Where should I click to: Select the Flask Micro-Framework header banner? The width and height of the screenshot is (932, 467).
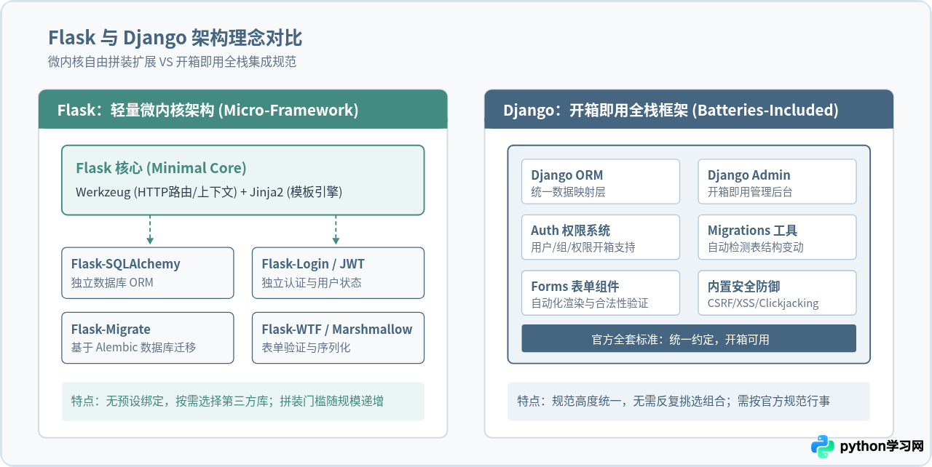tap(242, 110)
